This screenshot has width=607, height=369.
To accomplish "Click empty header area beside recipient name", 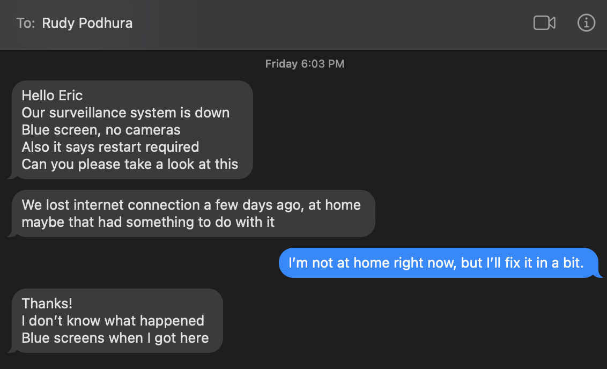I will (x=322, y=24).
